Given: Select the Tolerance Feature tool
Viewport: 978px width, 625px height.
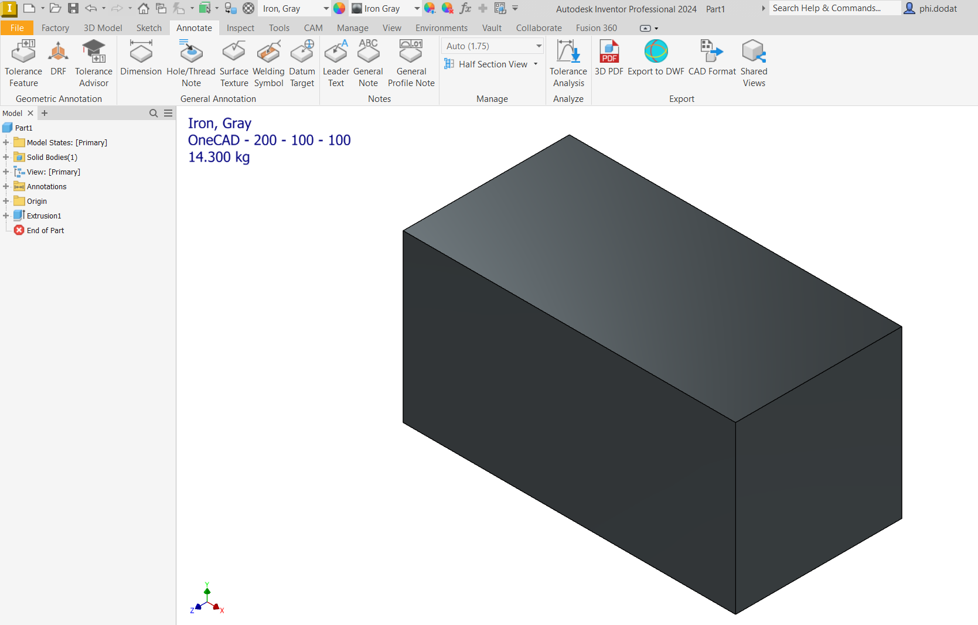Looking at the screenshot, I should [x=23, y=63].
